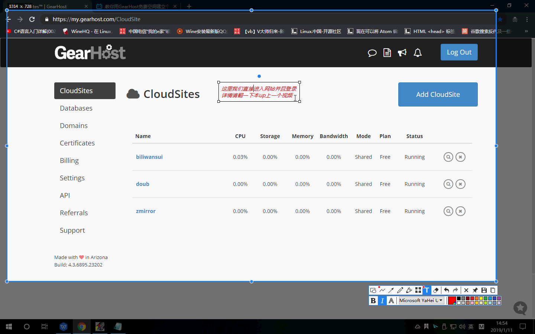535x334 pixels.
Task: Pick the purple color swatch
Action: 499,298
